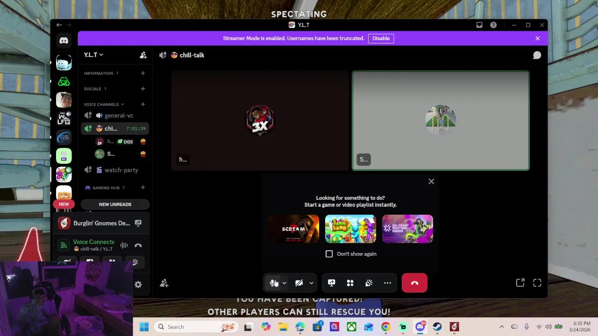Image resolution: width=598 pixels, height=336 pixels.
Task: Disconnect with the red hang-up button
Action: [x=414, y=283]
